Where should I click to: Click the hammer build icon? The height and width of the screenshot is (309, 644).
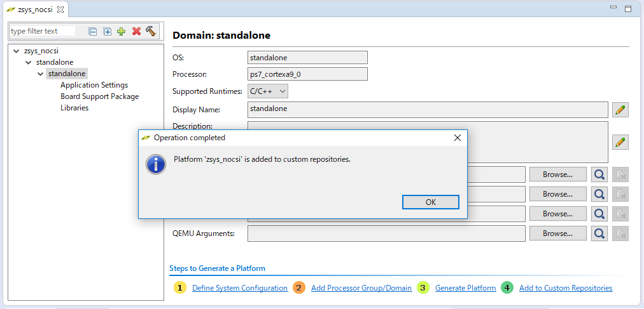click(x=151, y=31)
